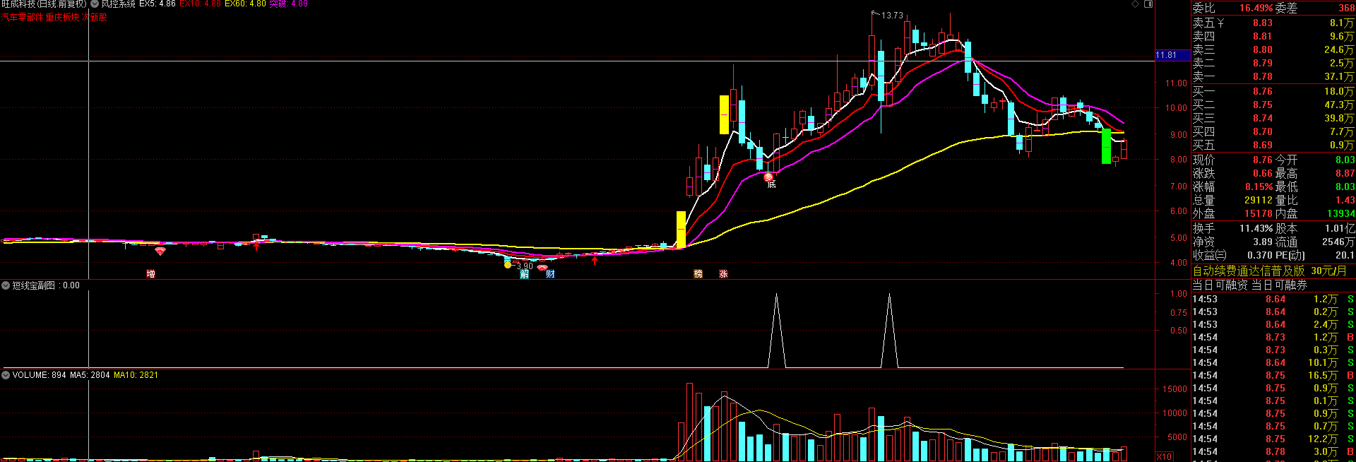
Task: Click the 风控系统 indicator name
Action: (118, 4)
